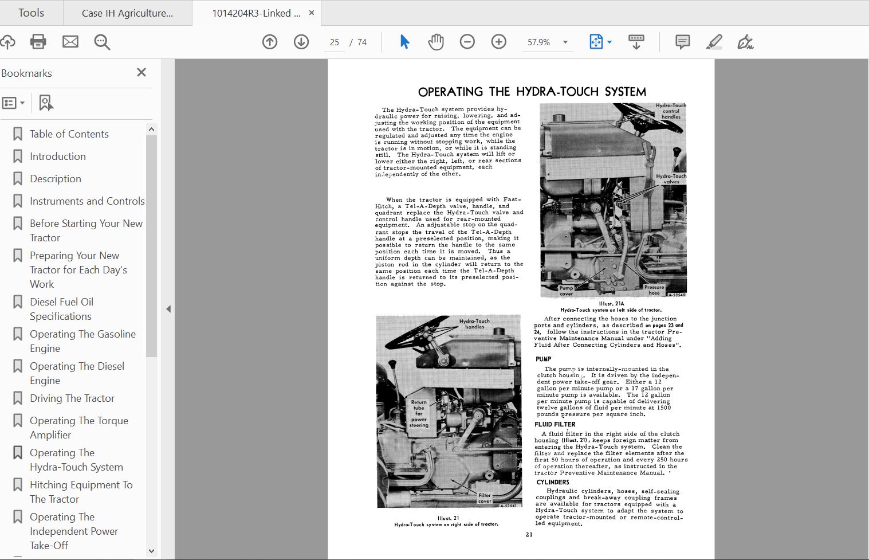Click the page number input field
Screen dimensions: 869x560
335,42
